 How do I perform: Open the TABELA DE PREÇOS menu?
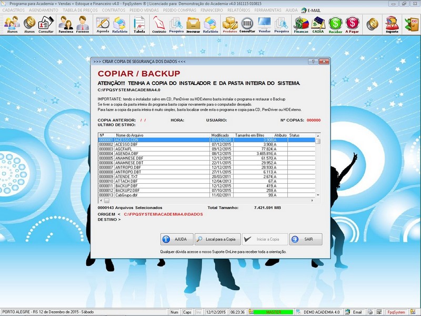click(x=81, y=10)
